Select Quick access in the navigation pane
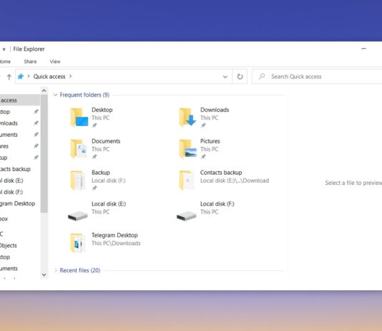Image resolution: width=382 pixels, height=331 pixels. click(x=20, y=100)
